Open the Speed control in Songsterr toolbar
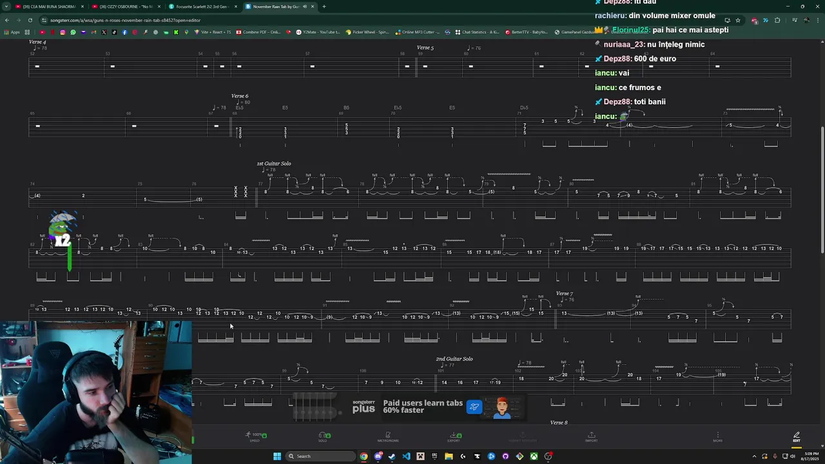 click(x=257, y=437)
